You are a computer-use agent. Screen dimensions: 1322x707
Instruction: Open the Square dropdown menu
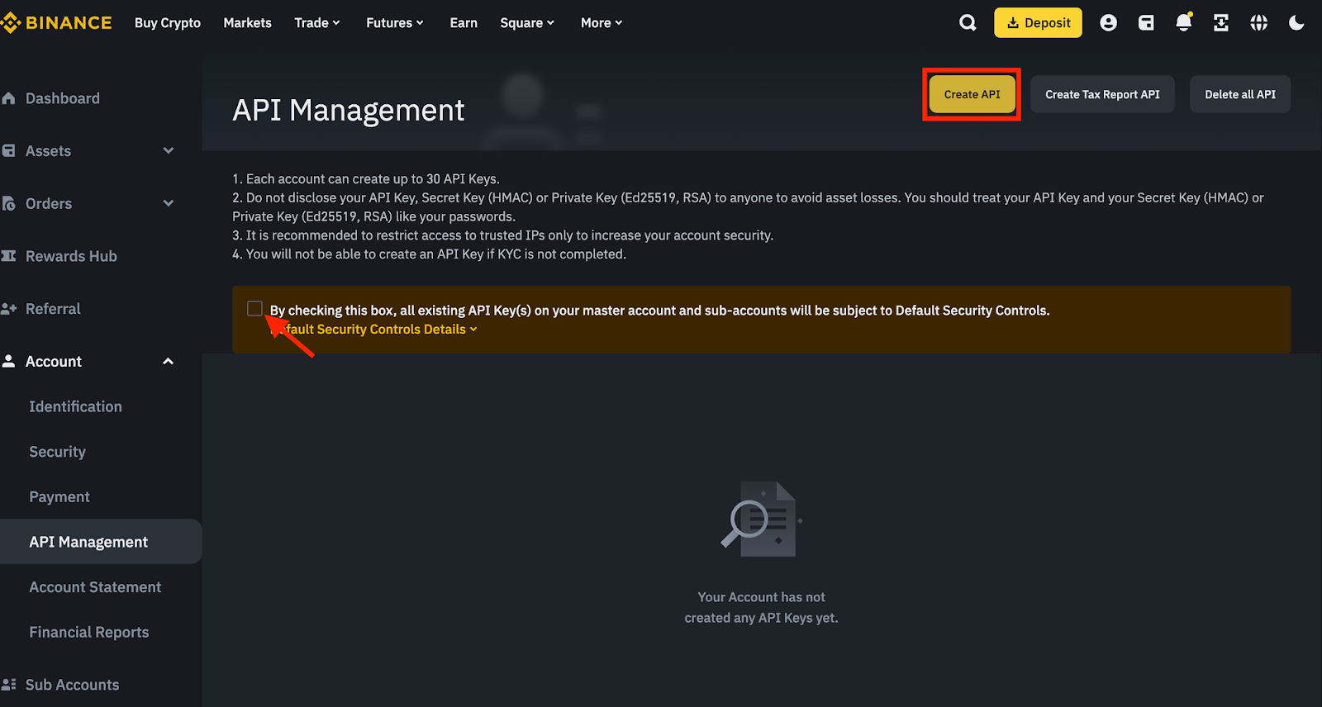tap(527, 23)
